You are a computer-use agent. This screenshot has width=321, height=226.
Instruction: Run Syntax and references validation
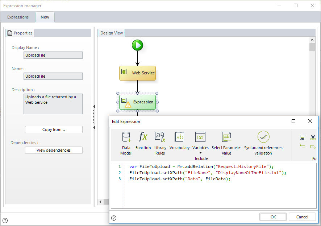(x=263, y=143)
